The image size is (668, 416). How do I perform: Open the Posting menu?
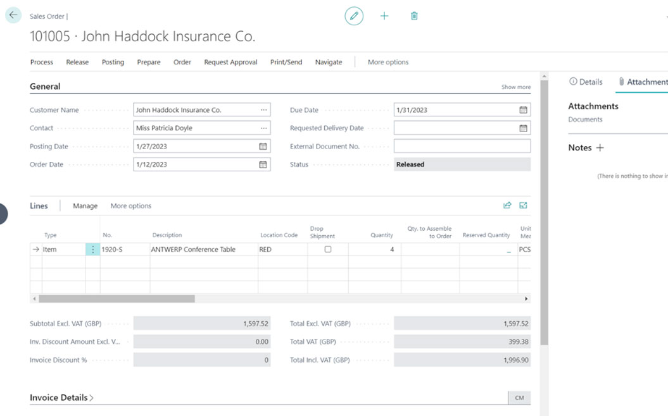pos(113,62)
